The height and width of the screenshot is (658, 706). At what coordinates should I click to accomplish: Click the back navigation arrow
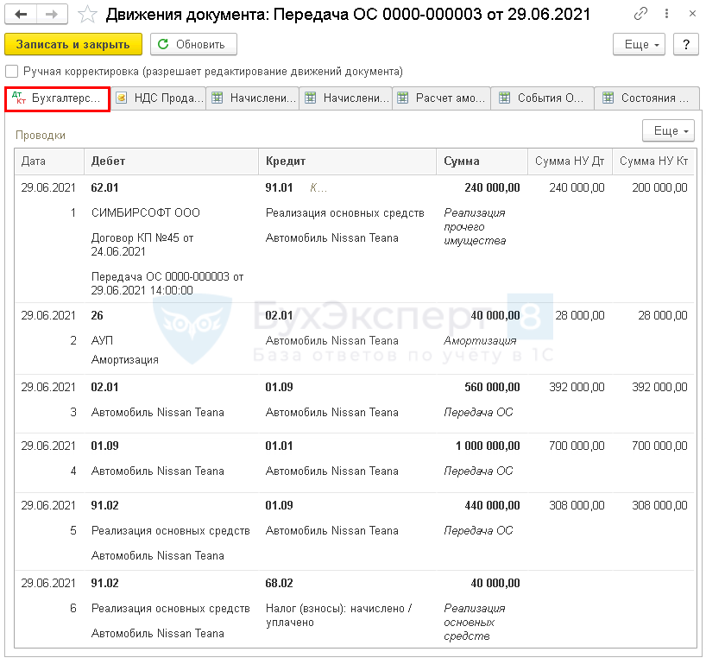click(22, 15)
